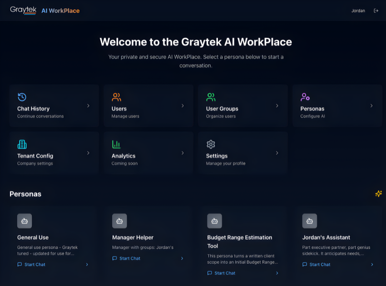Open Personas via the purple people icon

click(x=305, y=96)
